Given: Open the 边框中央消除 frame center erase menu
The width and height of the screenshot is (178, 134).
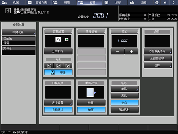Looking at the screenshot, I should (158, 51).
